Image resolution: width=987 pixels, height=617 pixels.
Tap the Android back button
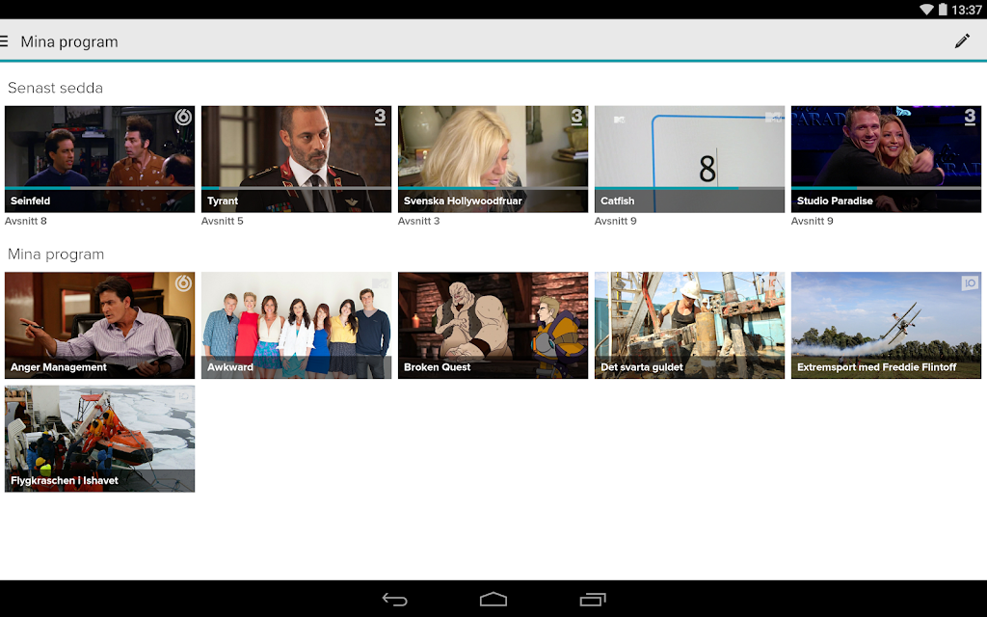pos(394,600)
